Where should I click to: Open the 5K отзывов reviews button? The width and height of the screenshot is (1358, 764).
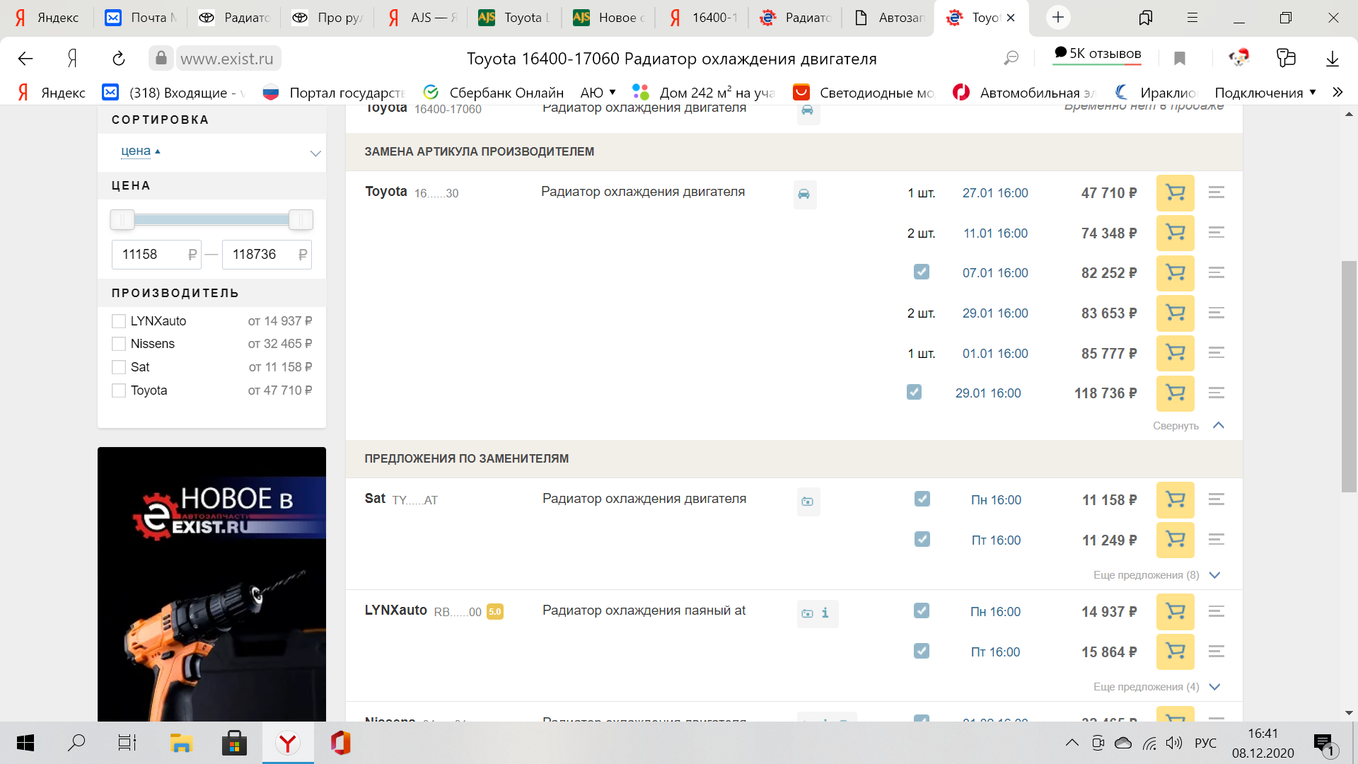coord(1097,54)
